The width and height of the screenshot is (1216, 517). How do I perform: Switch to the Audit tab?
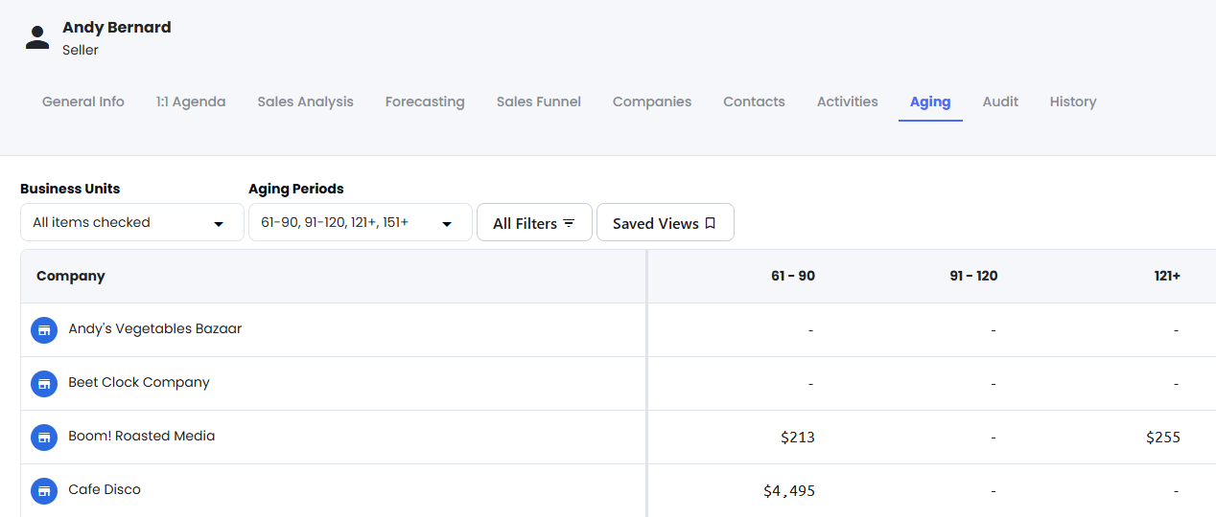[x=1000, y=101]
